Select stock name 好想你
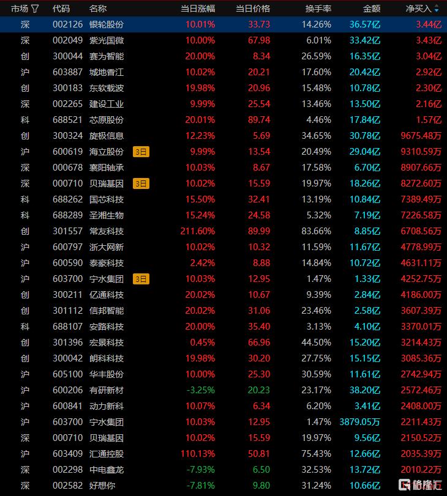The image size is (447, 496). pos(102,486)
